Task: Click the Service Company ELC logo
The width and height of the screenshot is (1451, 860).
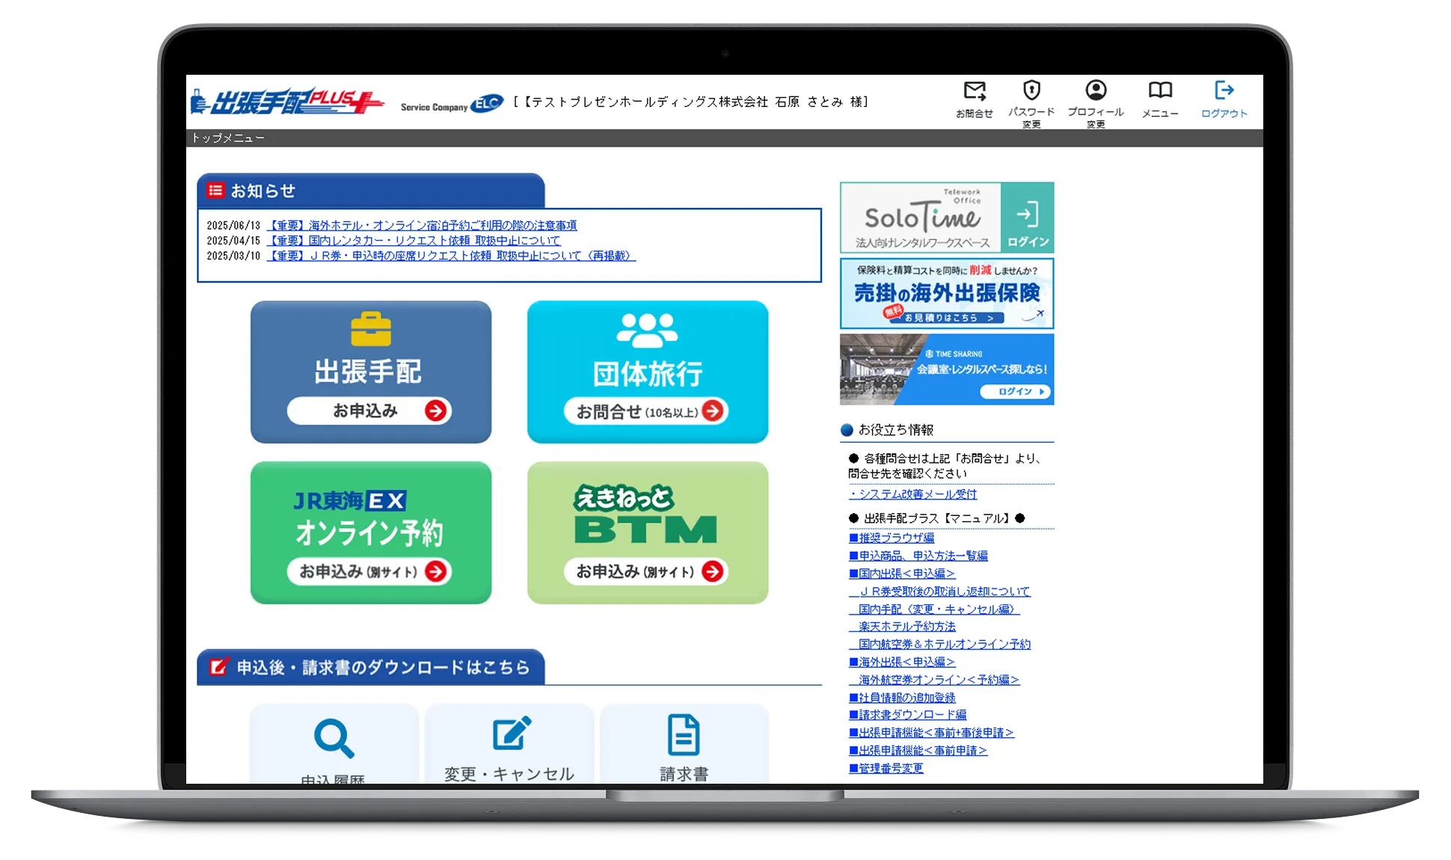Action: (452, 104)
